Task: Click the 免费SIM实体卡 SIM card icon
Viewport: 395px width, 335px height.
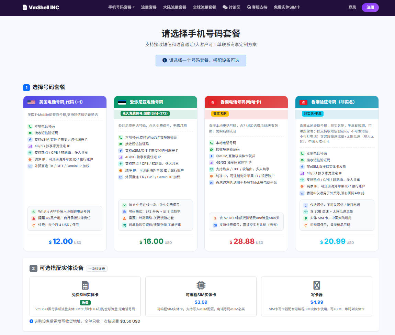Action: point(85,285)
